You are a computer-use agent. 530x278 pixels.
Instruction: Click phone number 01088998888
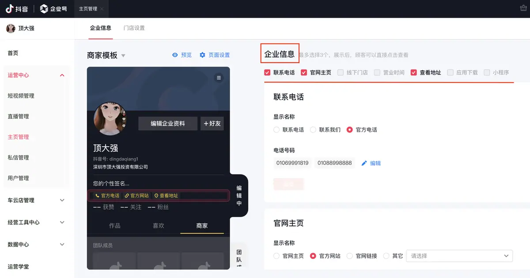pos(335,163)
